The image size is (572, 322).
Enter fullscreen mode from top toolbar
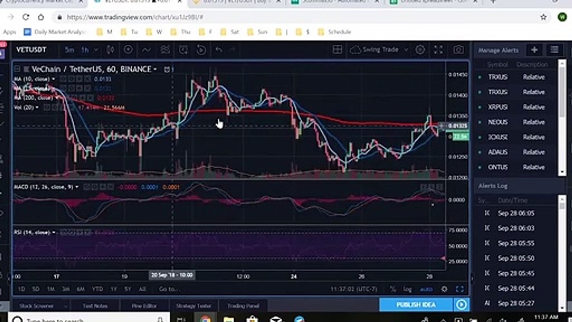pos(439,50)
